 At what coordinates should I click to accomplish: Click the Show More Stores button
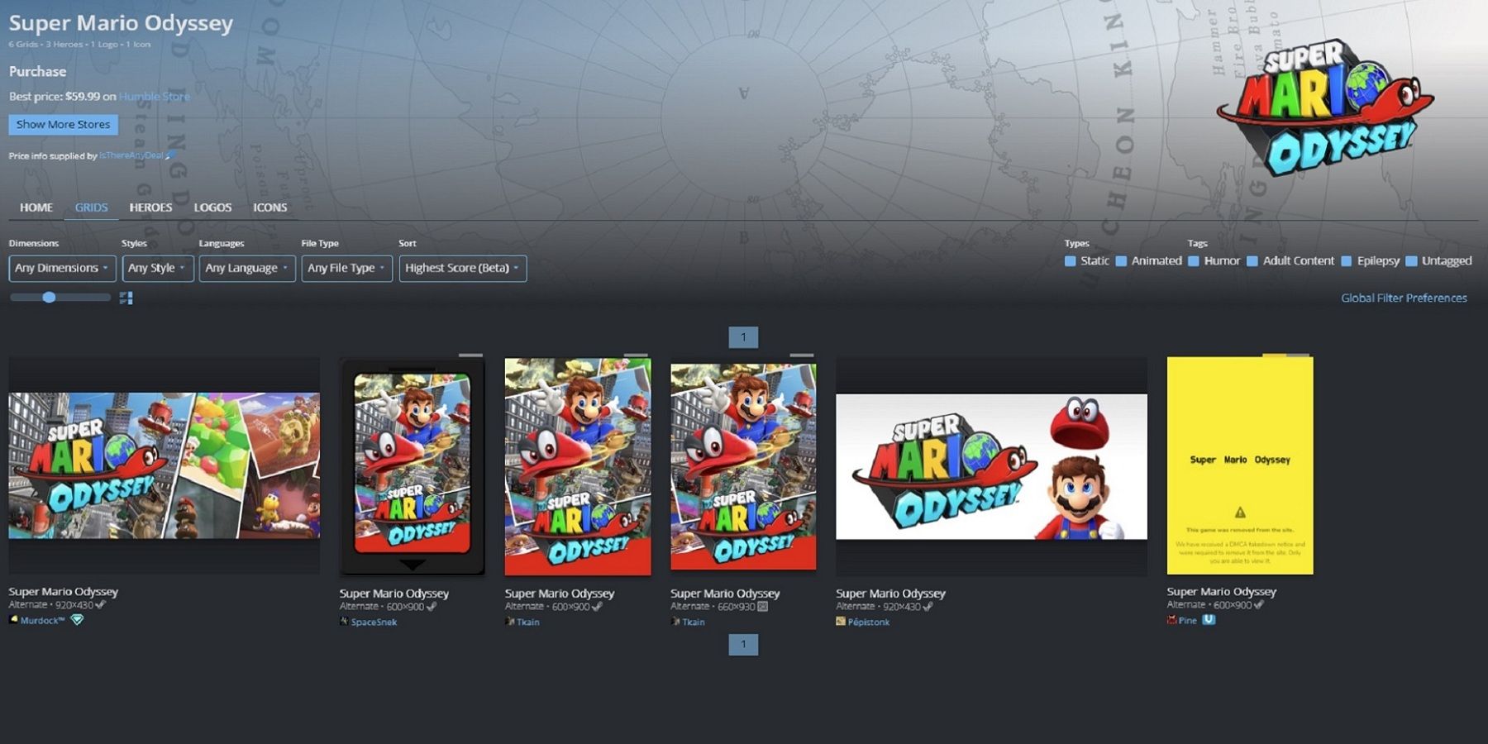click(x=62, y=124)
